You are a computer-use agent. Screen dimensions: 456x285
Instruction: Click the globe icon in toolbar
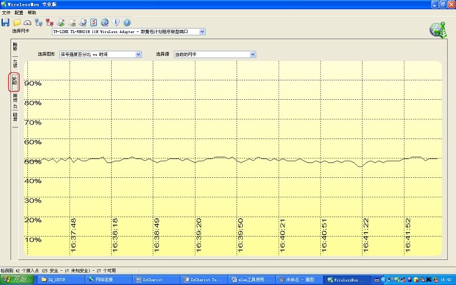point(105,23)
